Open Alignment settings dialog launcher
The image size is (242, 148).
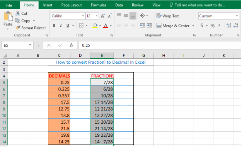point(194,35)
